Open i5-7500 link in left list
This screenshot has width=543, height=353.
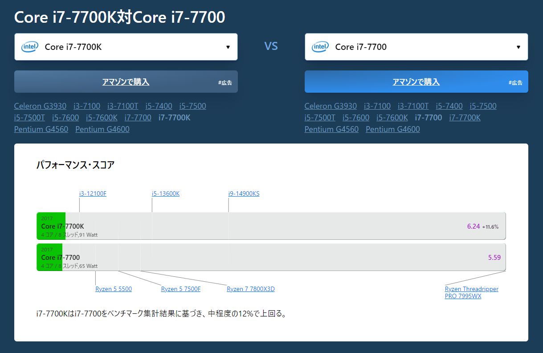pyautogui.click(x=193, y=106)
